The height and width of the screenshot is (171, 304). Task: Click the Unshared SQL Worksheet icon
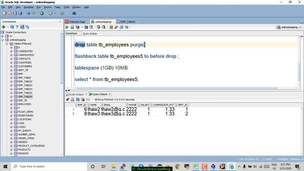coord(111,27)
